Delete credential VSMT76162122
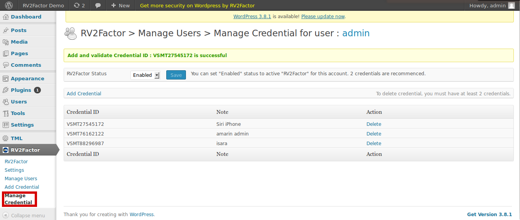520x220 pixels. click(x=374, y=134)
